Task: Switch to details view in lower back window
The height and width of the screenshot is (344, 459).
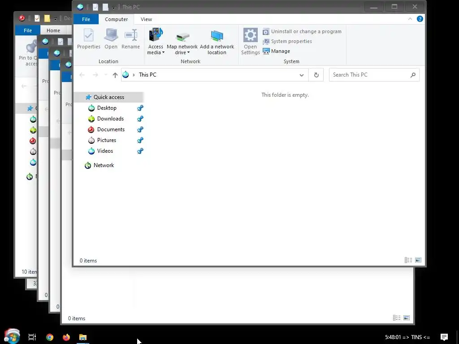Action: 397,318
